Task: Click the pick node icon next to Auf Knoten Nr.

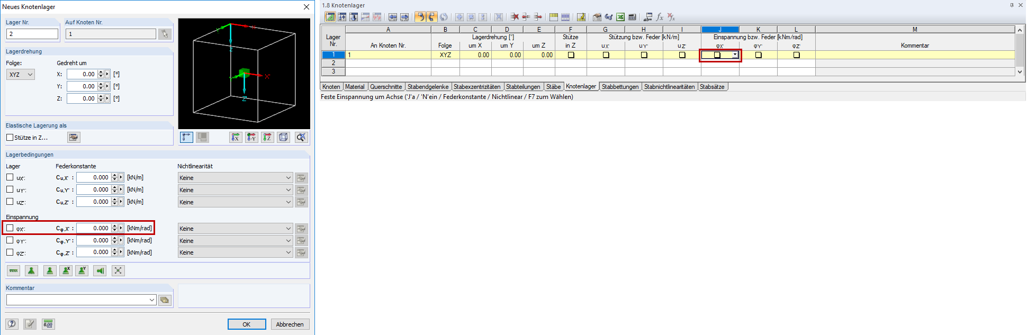Action: (x=165, y=34)
